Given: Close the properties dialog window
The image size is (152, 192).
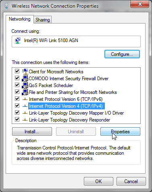Looking at the screenshot, I should (140, 4).
